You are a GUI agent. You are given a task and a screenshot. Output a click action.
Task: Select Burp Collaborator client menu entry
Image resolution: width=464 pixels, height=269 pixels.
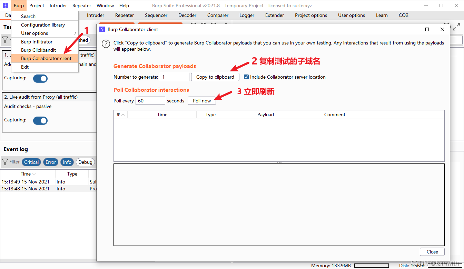pyautogui.click(x=45, y=58)
